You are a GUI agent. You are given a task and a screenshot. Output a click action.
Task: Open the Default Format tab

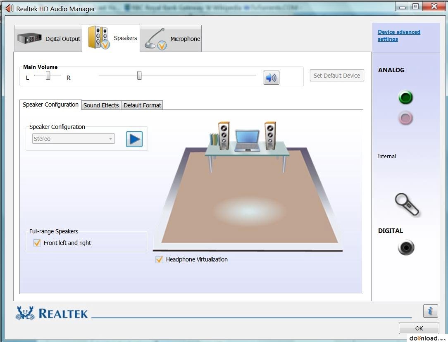pos(142,105)
